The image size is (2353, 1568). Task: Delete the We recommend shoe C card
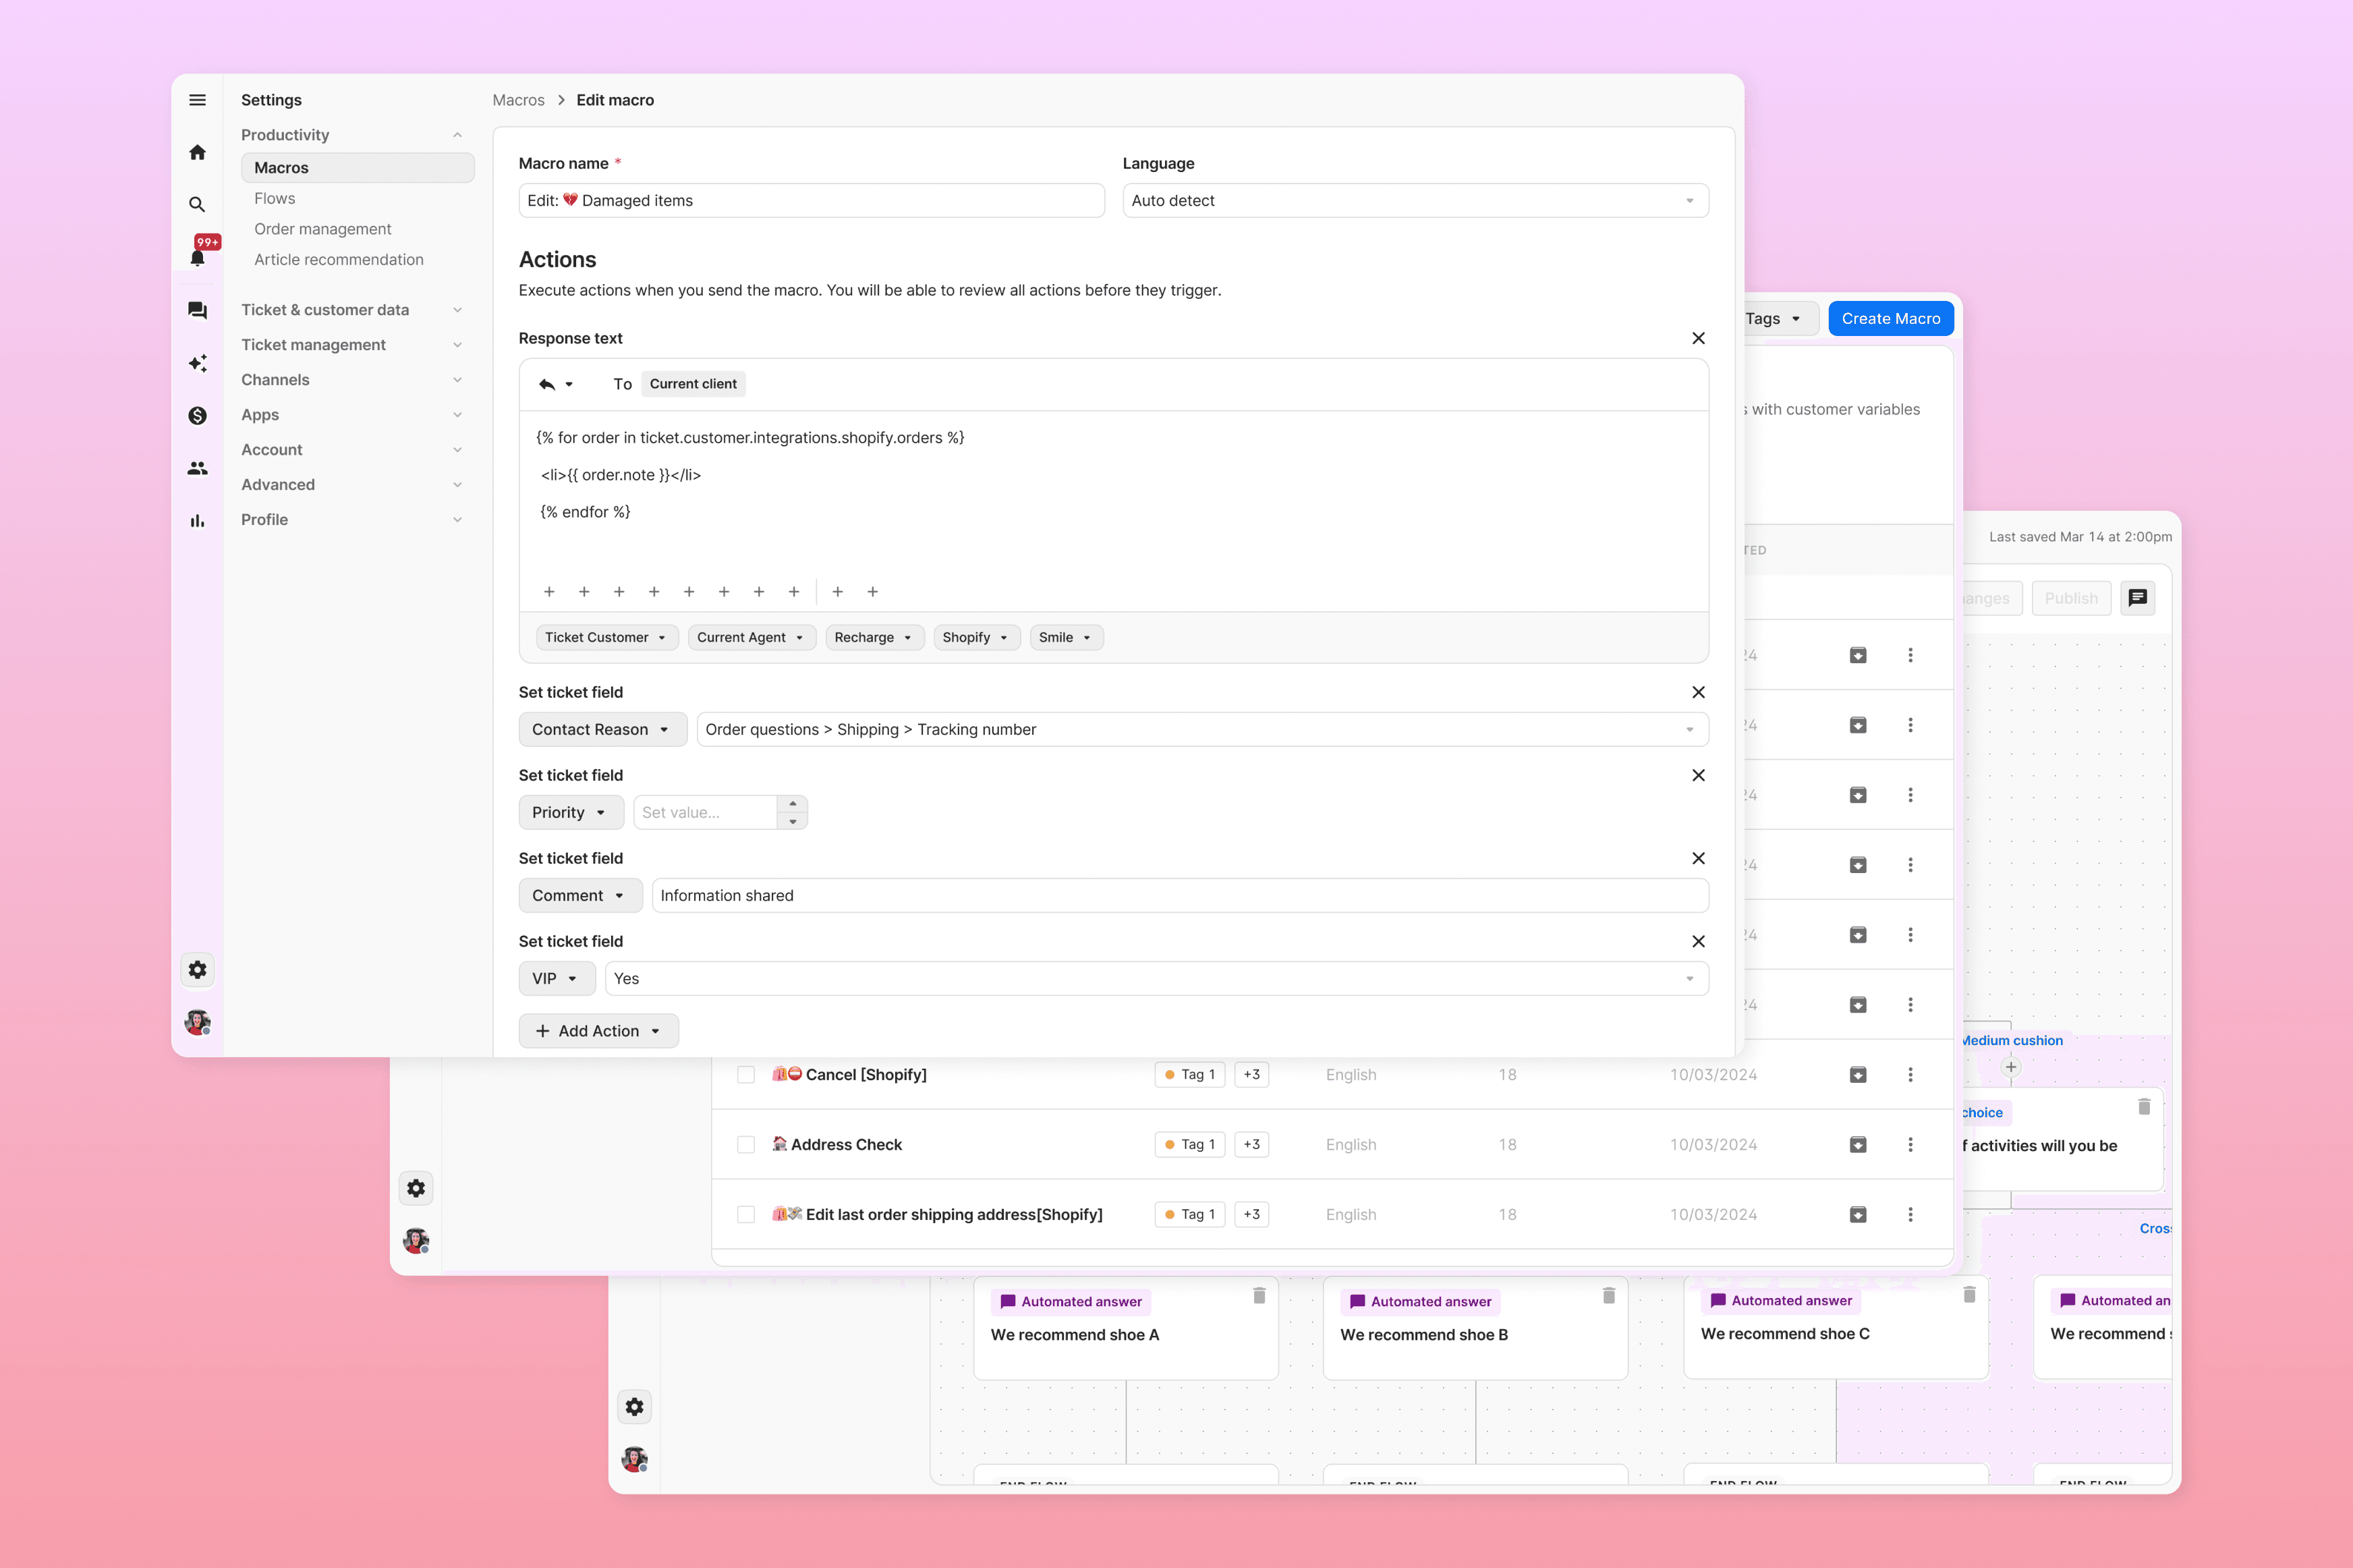(x=1969, y=1295)
